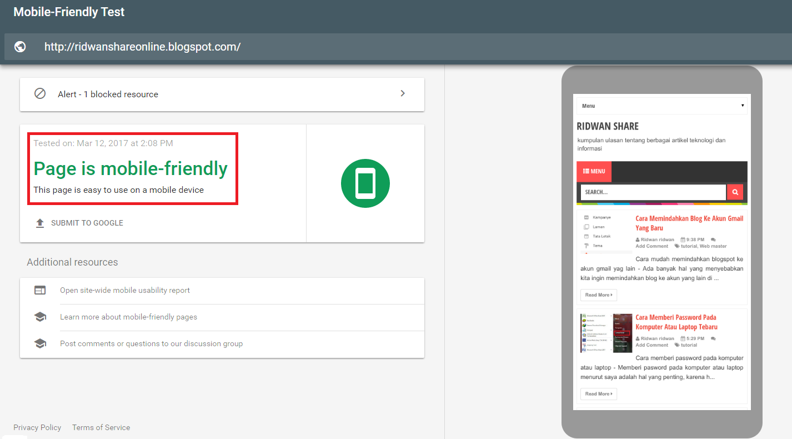
Task: Click Read More under the password post
Action: 599,394
